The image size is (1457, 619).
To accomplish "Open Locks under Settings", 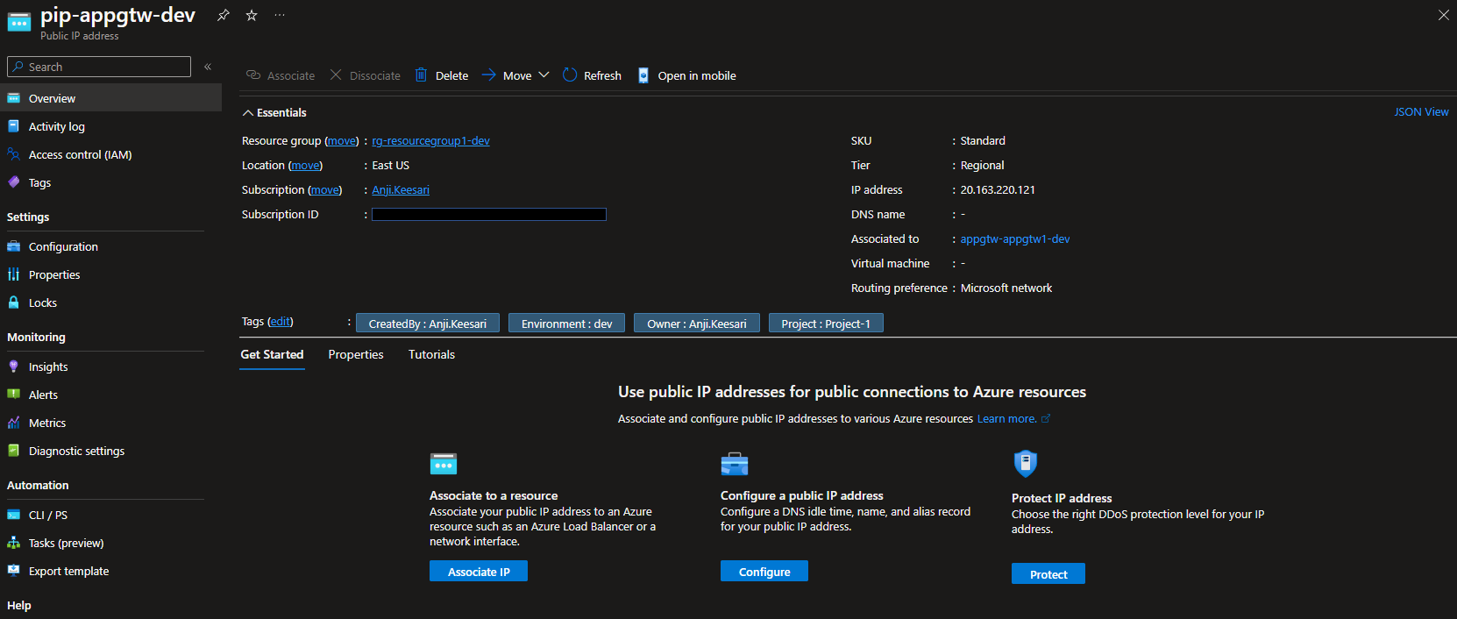I will coord(42,302).
